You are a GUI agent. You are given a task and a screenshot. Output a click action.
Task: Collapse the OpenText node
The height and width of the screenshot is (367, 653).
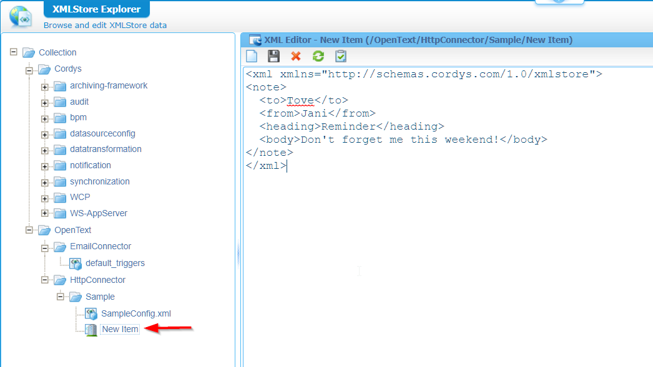[29, 230]
